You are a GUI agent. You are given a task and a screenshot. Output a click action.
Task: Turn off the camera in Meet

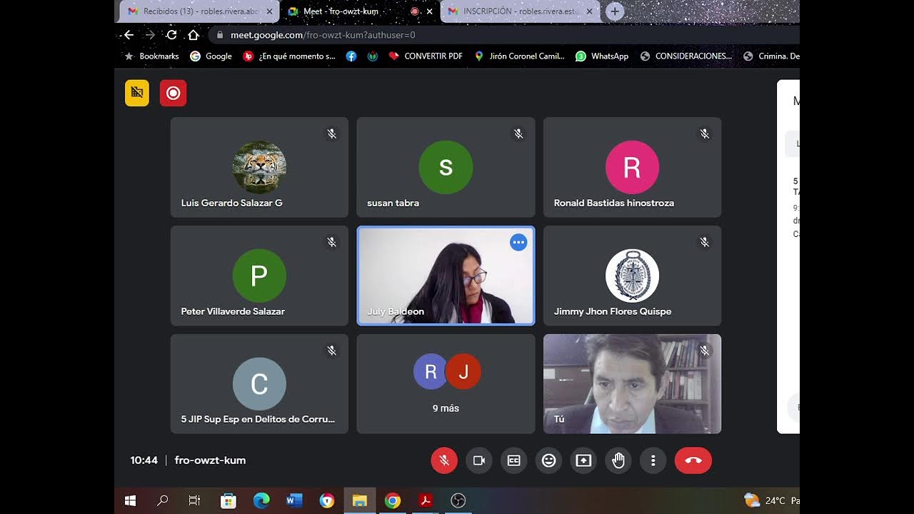click(x=479, y=460)
